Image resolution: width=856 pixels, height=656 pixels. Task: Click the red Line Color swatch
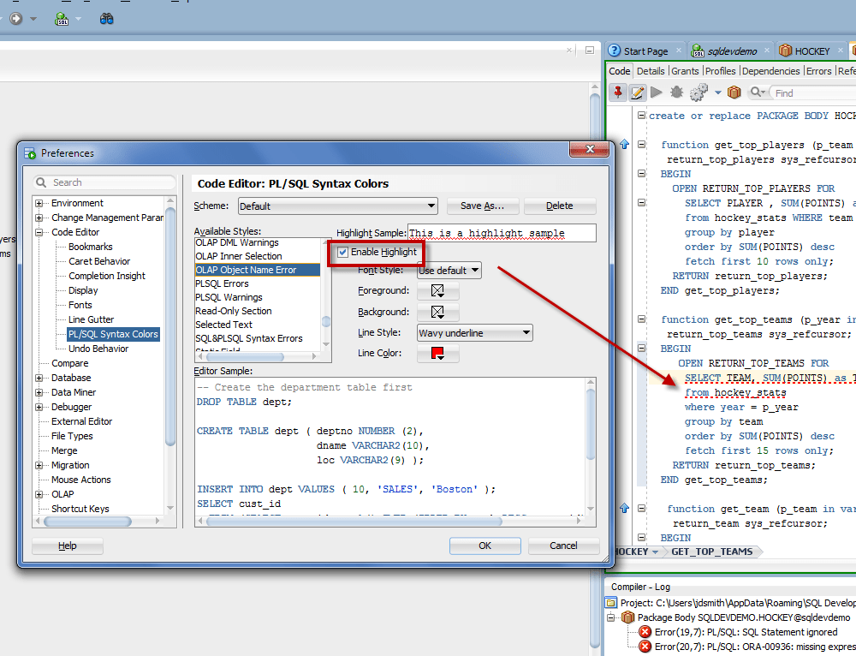tap(437, 353)
